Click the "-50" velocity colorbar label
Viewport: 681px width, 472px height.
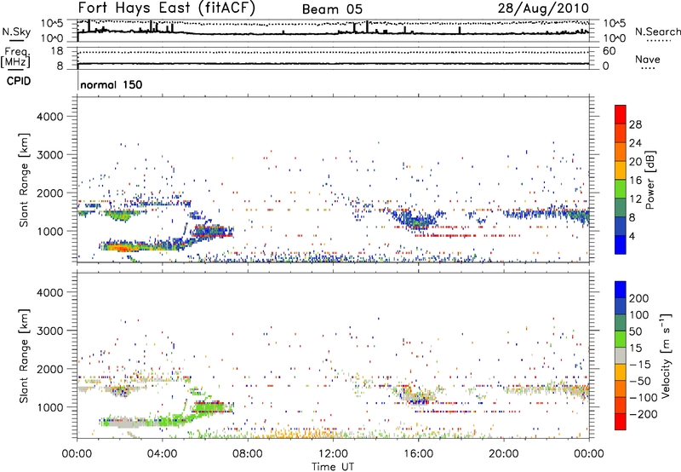(x=640, y=381)
